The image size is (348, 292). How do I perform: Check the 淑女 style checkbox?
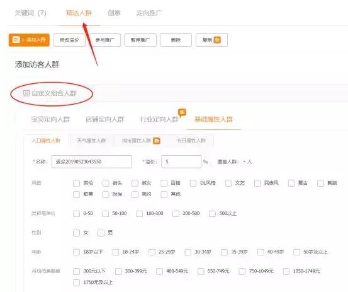click(135, 184)
